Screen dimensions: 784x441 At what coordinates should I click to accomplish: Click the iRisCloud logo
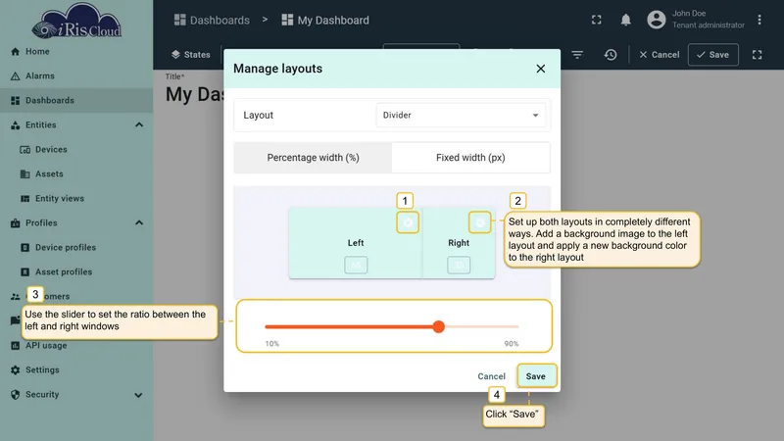coord(76,21)
